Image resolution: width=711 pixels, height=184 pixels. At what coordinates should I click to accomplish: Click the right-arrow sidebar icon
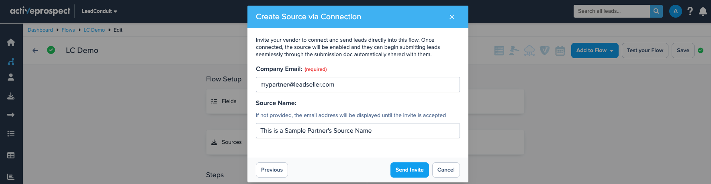tap(11, 115)
